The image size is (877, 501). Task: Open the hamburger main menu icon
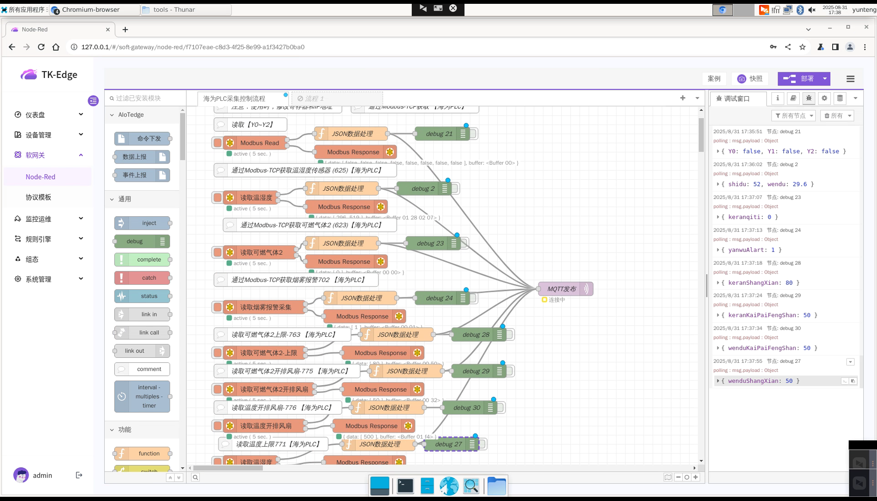[850, 79]
